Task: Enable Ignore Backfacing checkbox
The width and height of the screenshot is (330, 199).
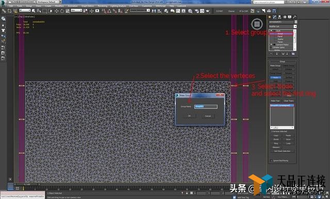Action: pyautogui.click(x=272, y=160)
